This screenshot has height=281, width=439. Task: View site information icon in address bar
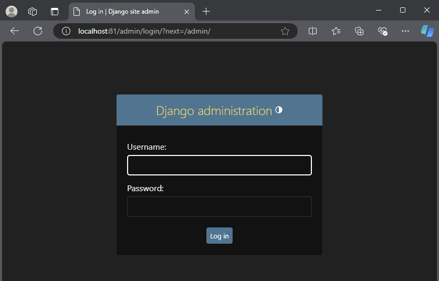pyautogui.click(x=66, y=31)
